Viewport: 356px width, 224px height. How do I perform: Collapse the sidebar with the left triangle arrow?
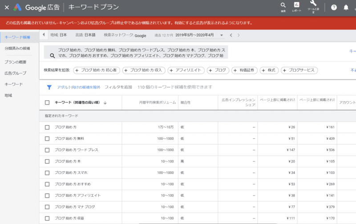tap(44, 35)
